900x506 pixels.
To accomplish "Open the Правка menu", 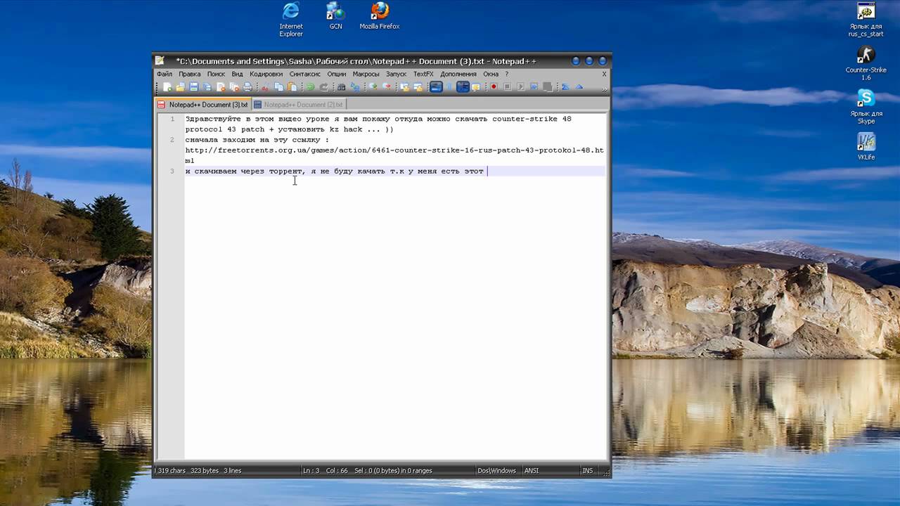I will [x=189, y=74].
